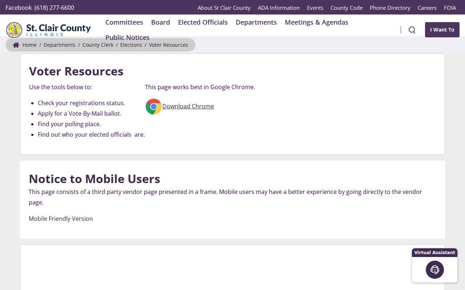This screenshot has width=465, height=290.
Task: Click the Departments breadcrumb link
Action: coord(60,45)
